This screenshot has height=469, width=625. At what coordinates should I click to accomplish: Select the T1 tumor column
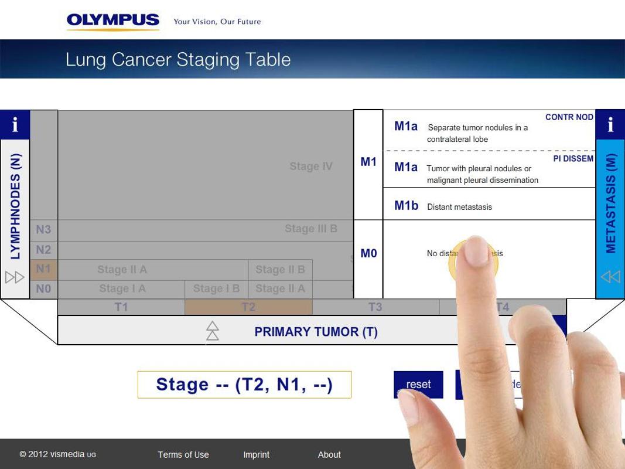click(x=121, y=306)
